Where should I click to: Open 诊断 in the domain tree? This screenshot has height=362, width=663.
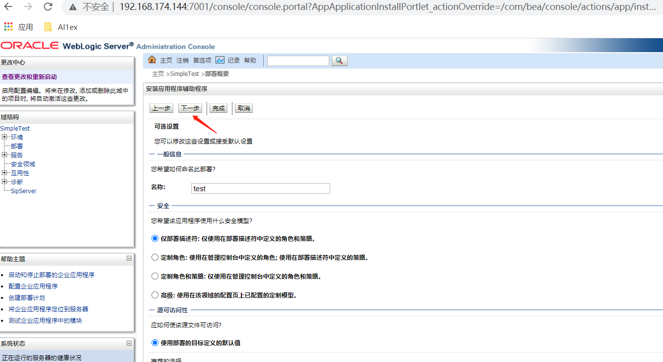[x=17, y=182]
